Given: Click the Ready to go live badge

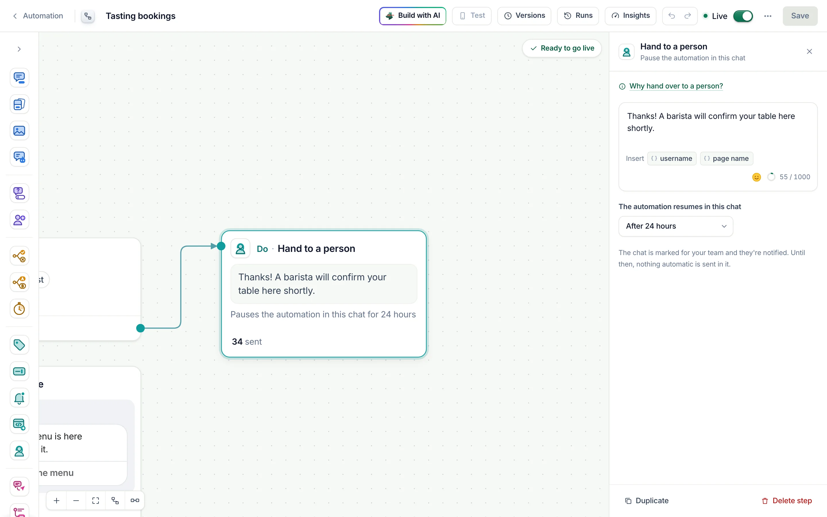Looking at the screenshot, I should pyautogui.click(x=562, y=48).
